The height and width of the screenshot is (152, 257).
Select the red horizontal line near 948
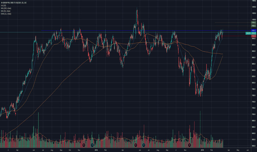236,36
